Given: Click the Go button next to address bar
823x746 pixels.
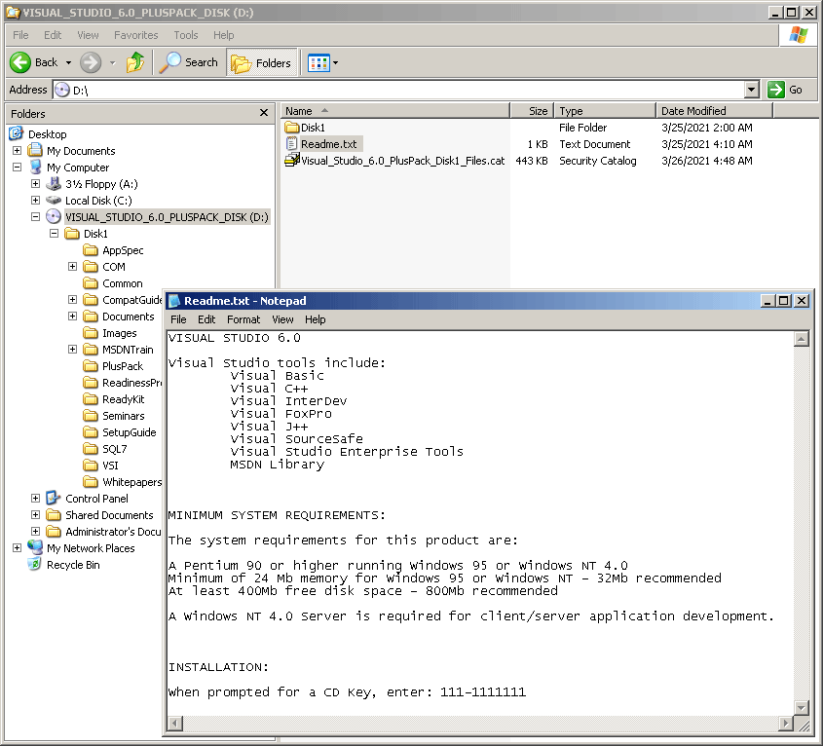Looking at the screenshot, I should coord(786,90).
